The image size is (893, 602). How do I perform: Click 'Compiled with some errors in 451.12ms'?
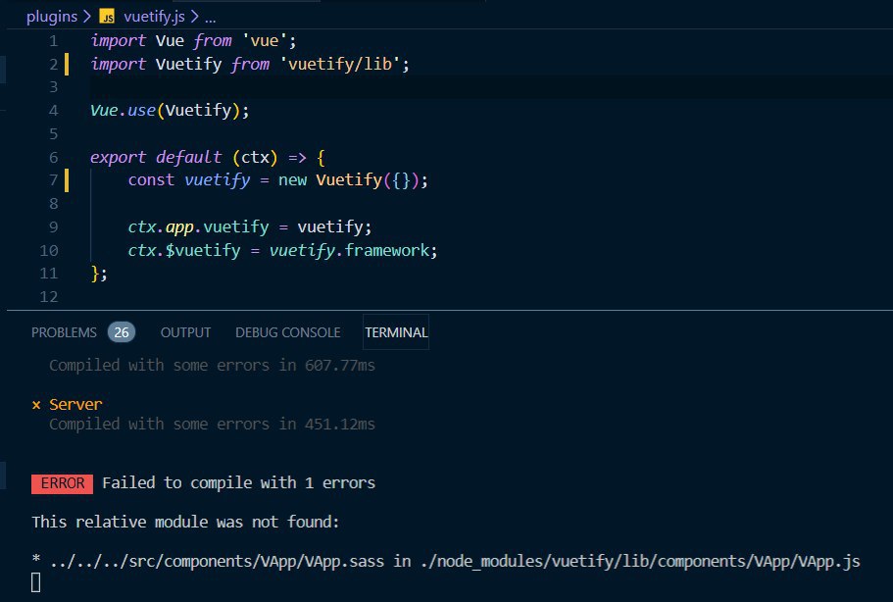click(x=212, y=425)
